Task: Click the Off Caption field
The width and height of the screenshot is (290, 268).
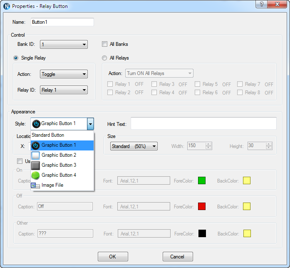Action: (65, 206)
